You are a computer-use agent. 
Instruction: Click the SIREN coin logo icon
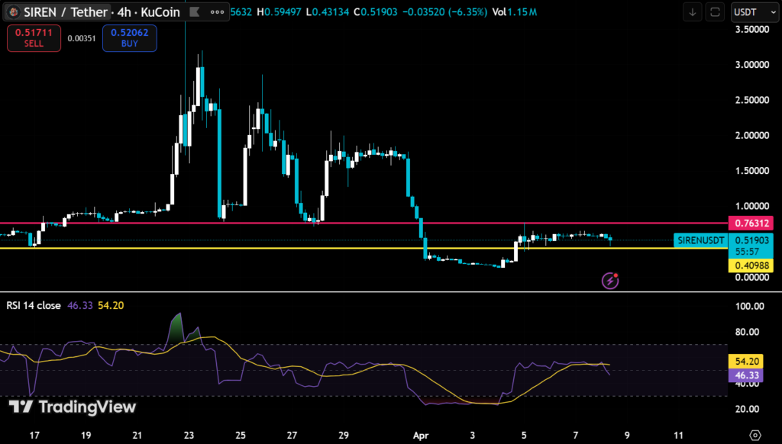(13, 12)
